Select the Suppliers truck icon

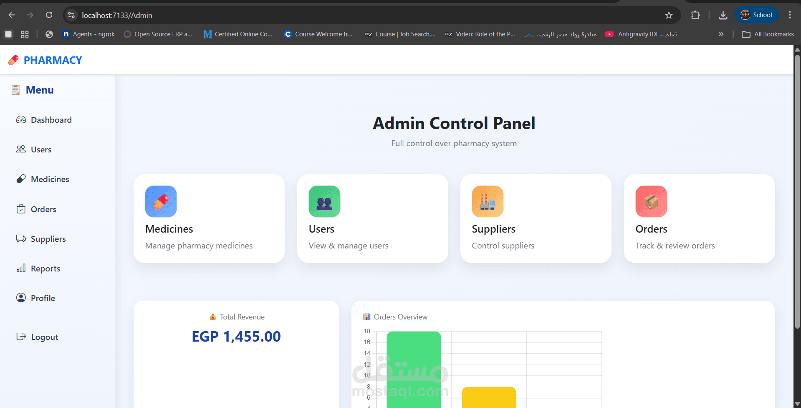(20, 238)
